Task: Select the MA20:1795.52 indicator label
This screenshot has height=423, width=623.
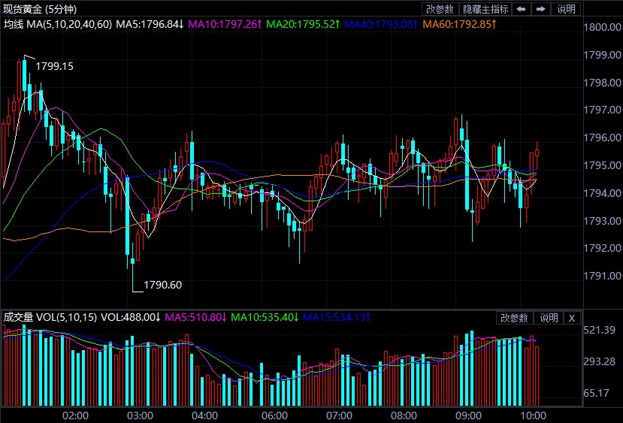Action: click(x=302, y=24)
